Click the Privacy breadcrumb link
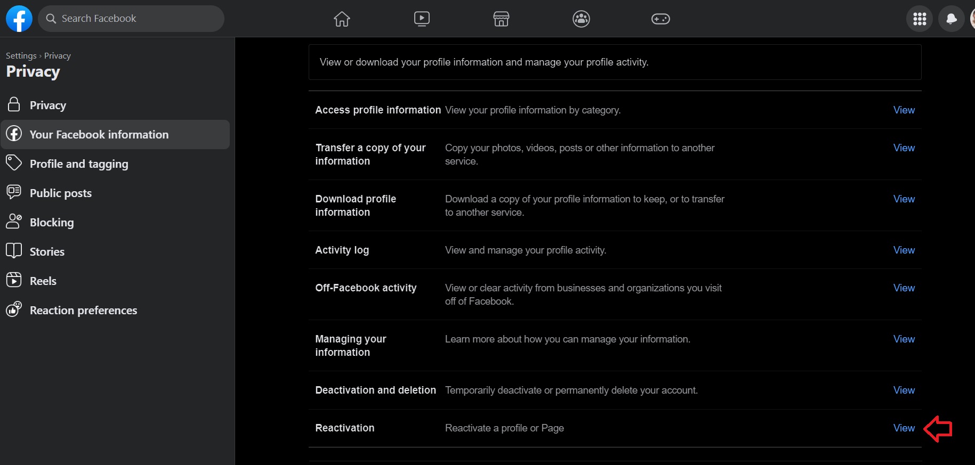 pyautogui.click(x=58, y=55)
